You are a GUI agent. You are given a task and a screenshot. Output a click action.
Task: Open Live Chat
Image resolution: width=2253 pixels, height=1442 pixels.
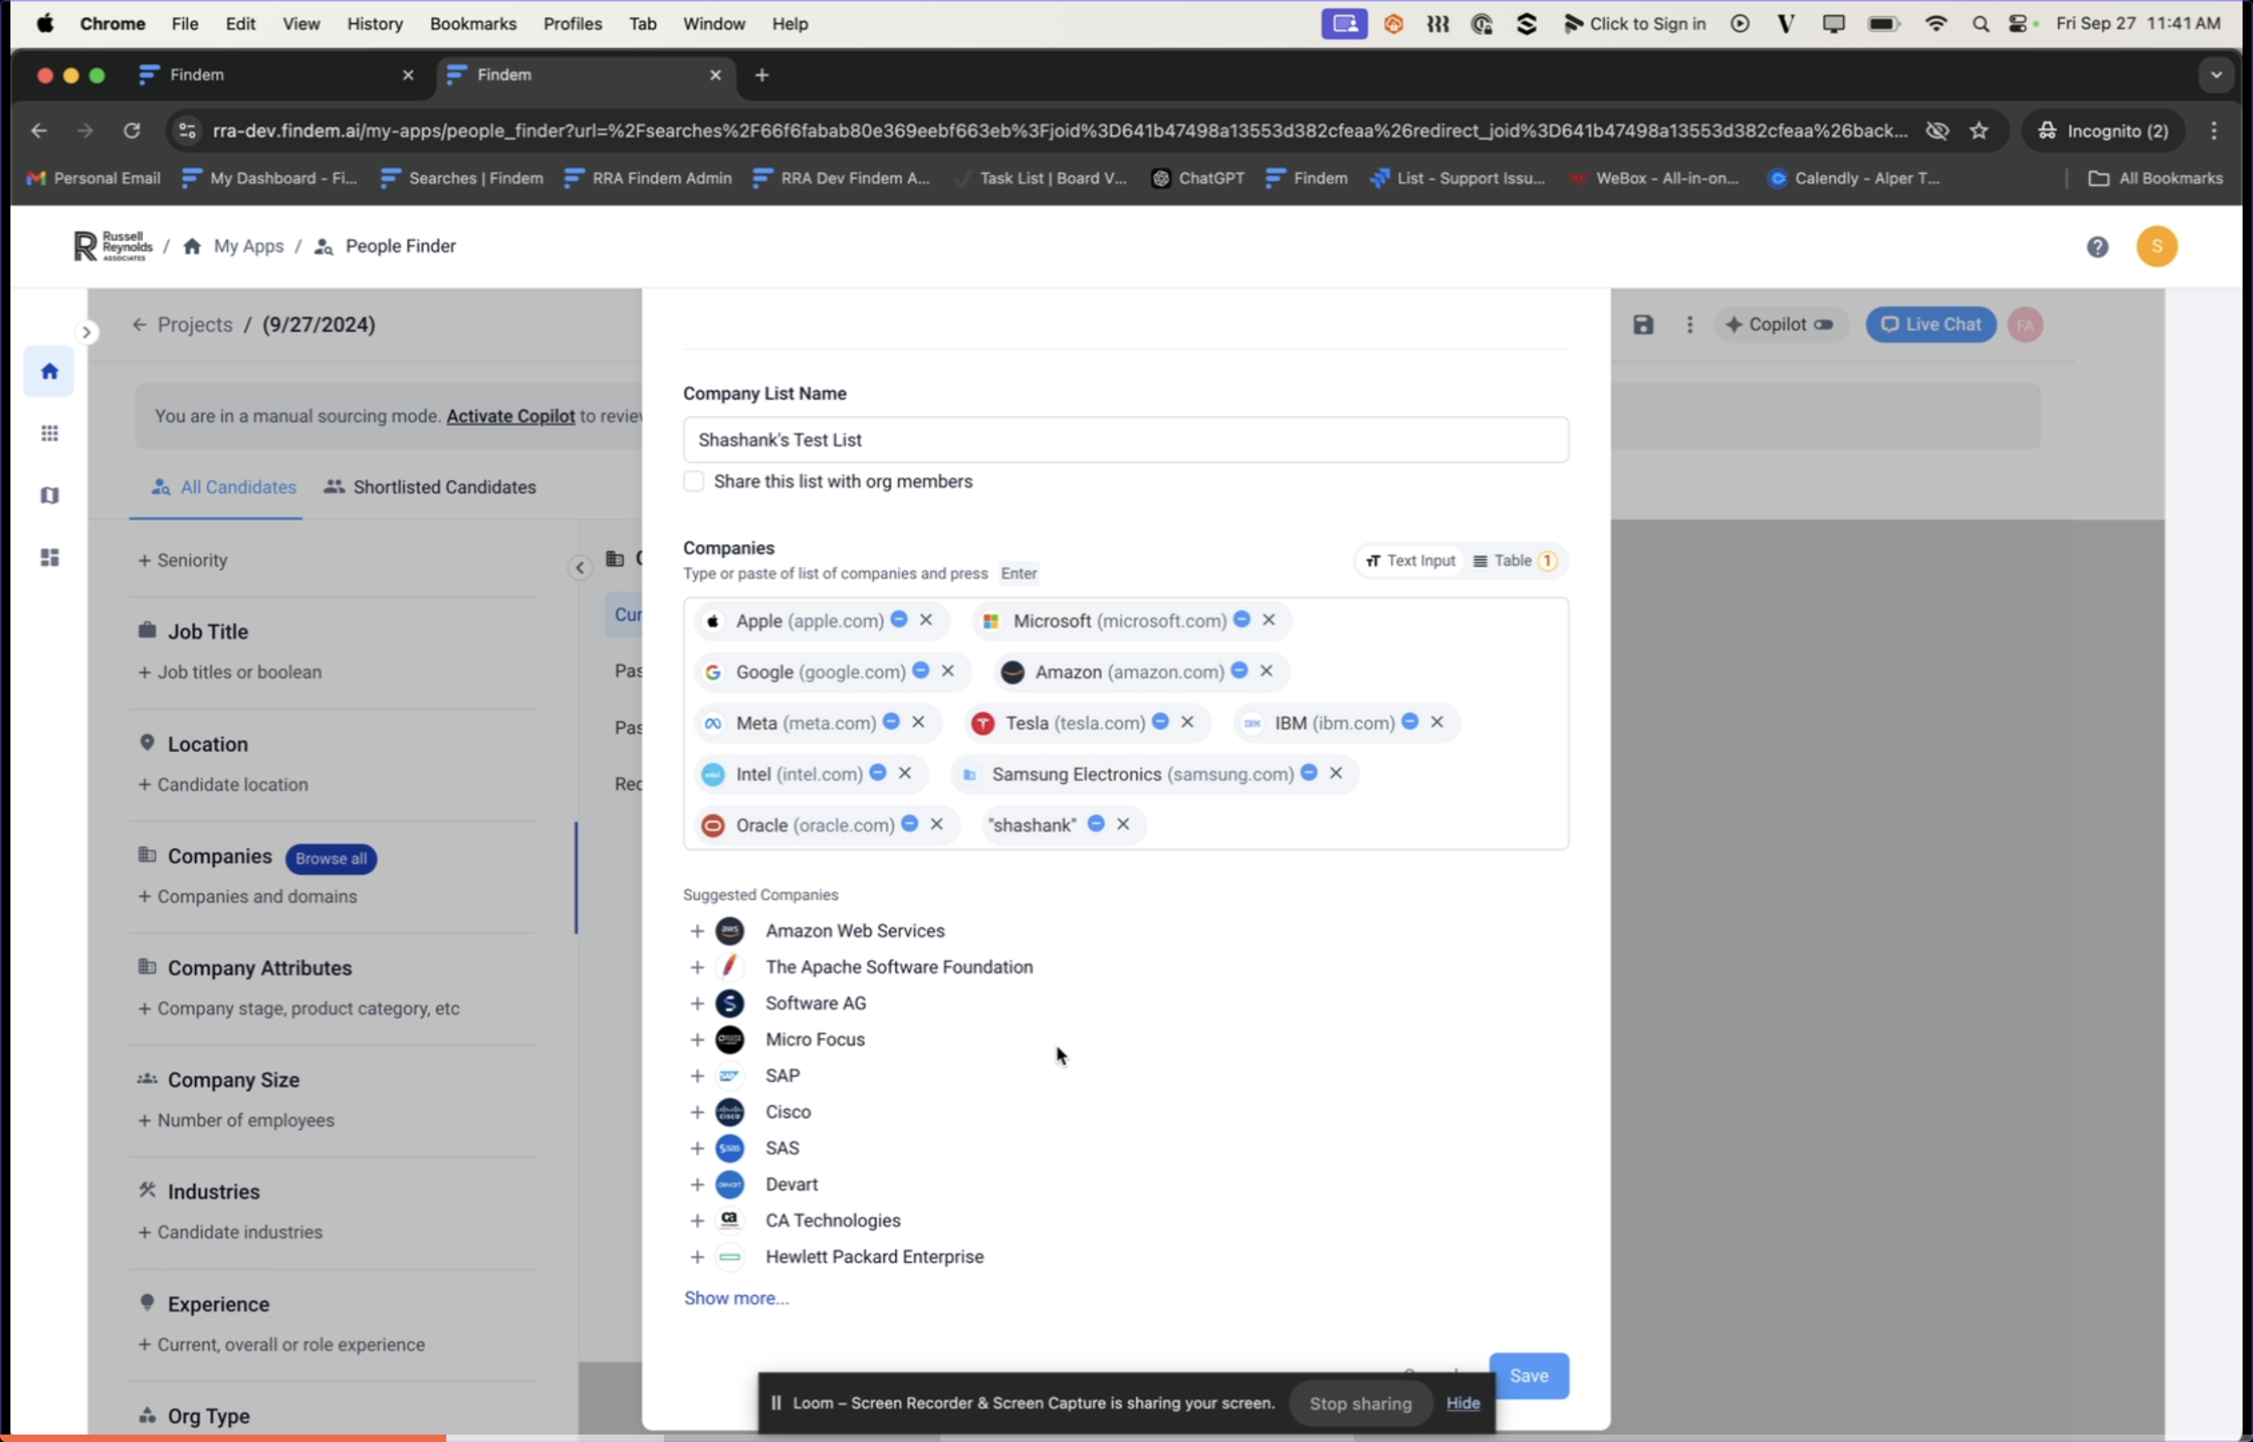(1930, 324)
